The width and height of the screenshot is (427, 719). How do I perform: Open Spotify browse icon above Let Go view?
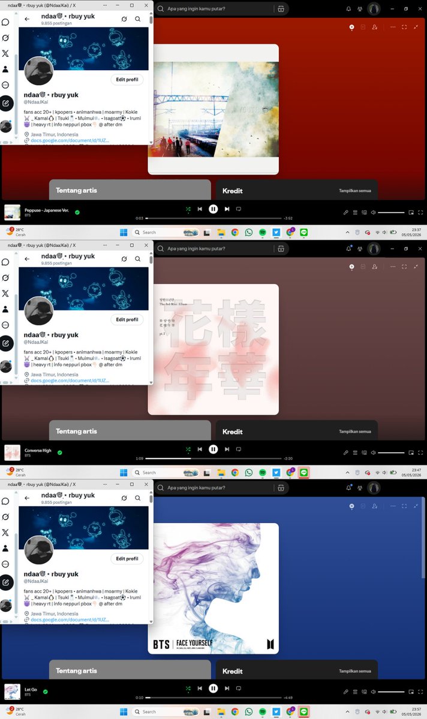(x=280, y=488)
